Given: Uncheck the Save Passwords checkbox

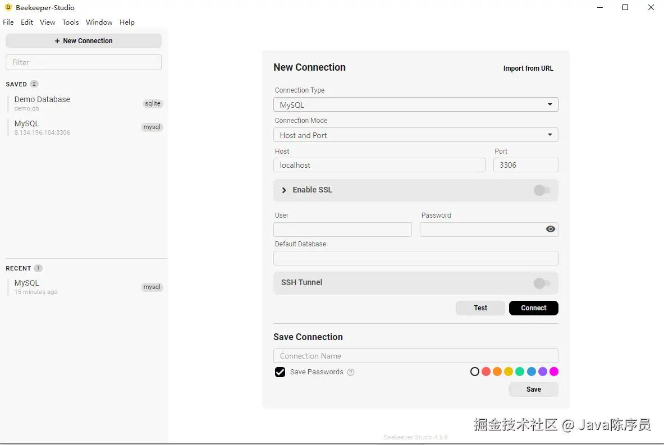Looking at the screenshot, I should (x=280, y=371).
